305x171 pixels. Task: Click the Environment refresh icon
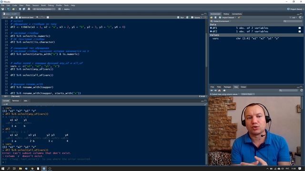(300, 18)
